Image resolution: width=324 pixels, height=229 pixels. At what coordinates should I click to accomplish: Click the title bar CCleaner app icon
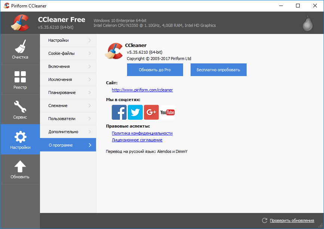click(6, 6)
